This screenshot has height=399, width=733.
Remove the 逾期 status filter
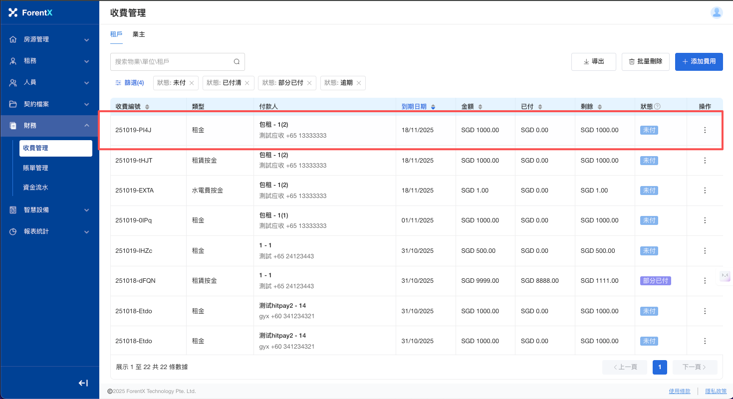358,83
